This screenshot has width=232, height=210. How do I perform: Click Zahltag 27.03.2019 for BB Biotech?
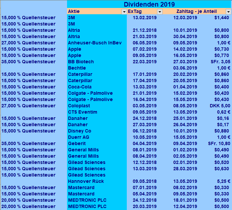tap(185, 62)
